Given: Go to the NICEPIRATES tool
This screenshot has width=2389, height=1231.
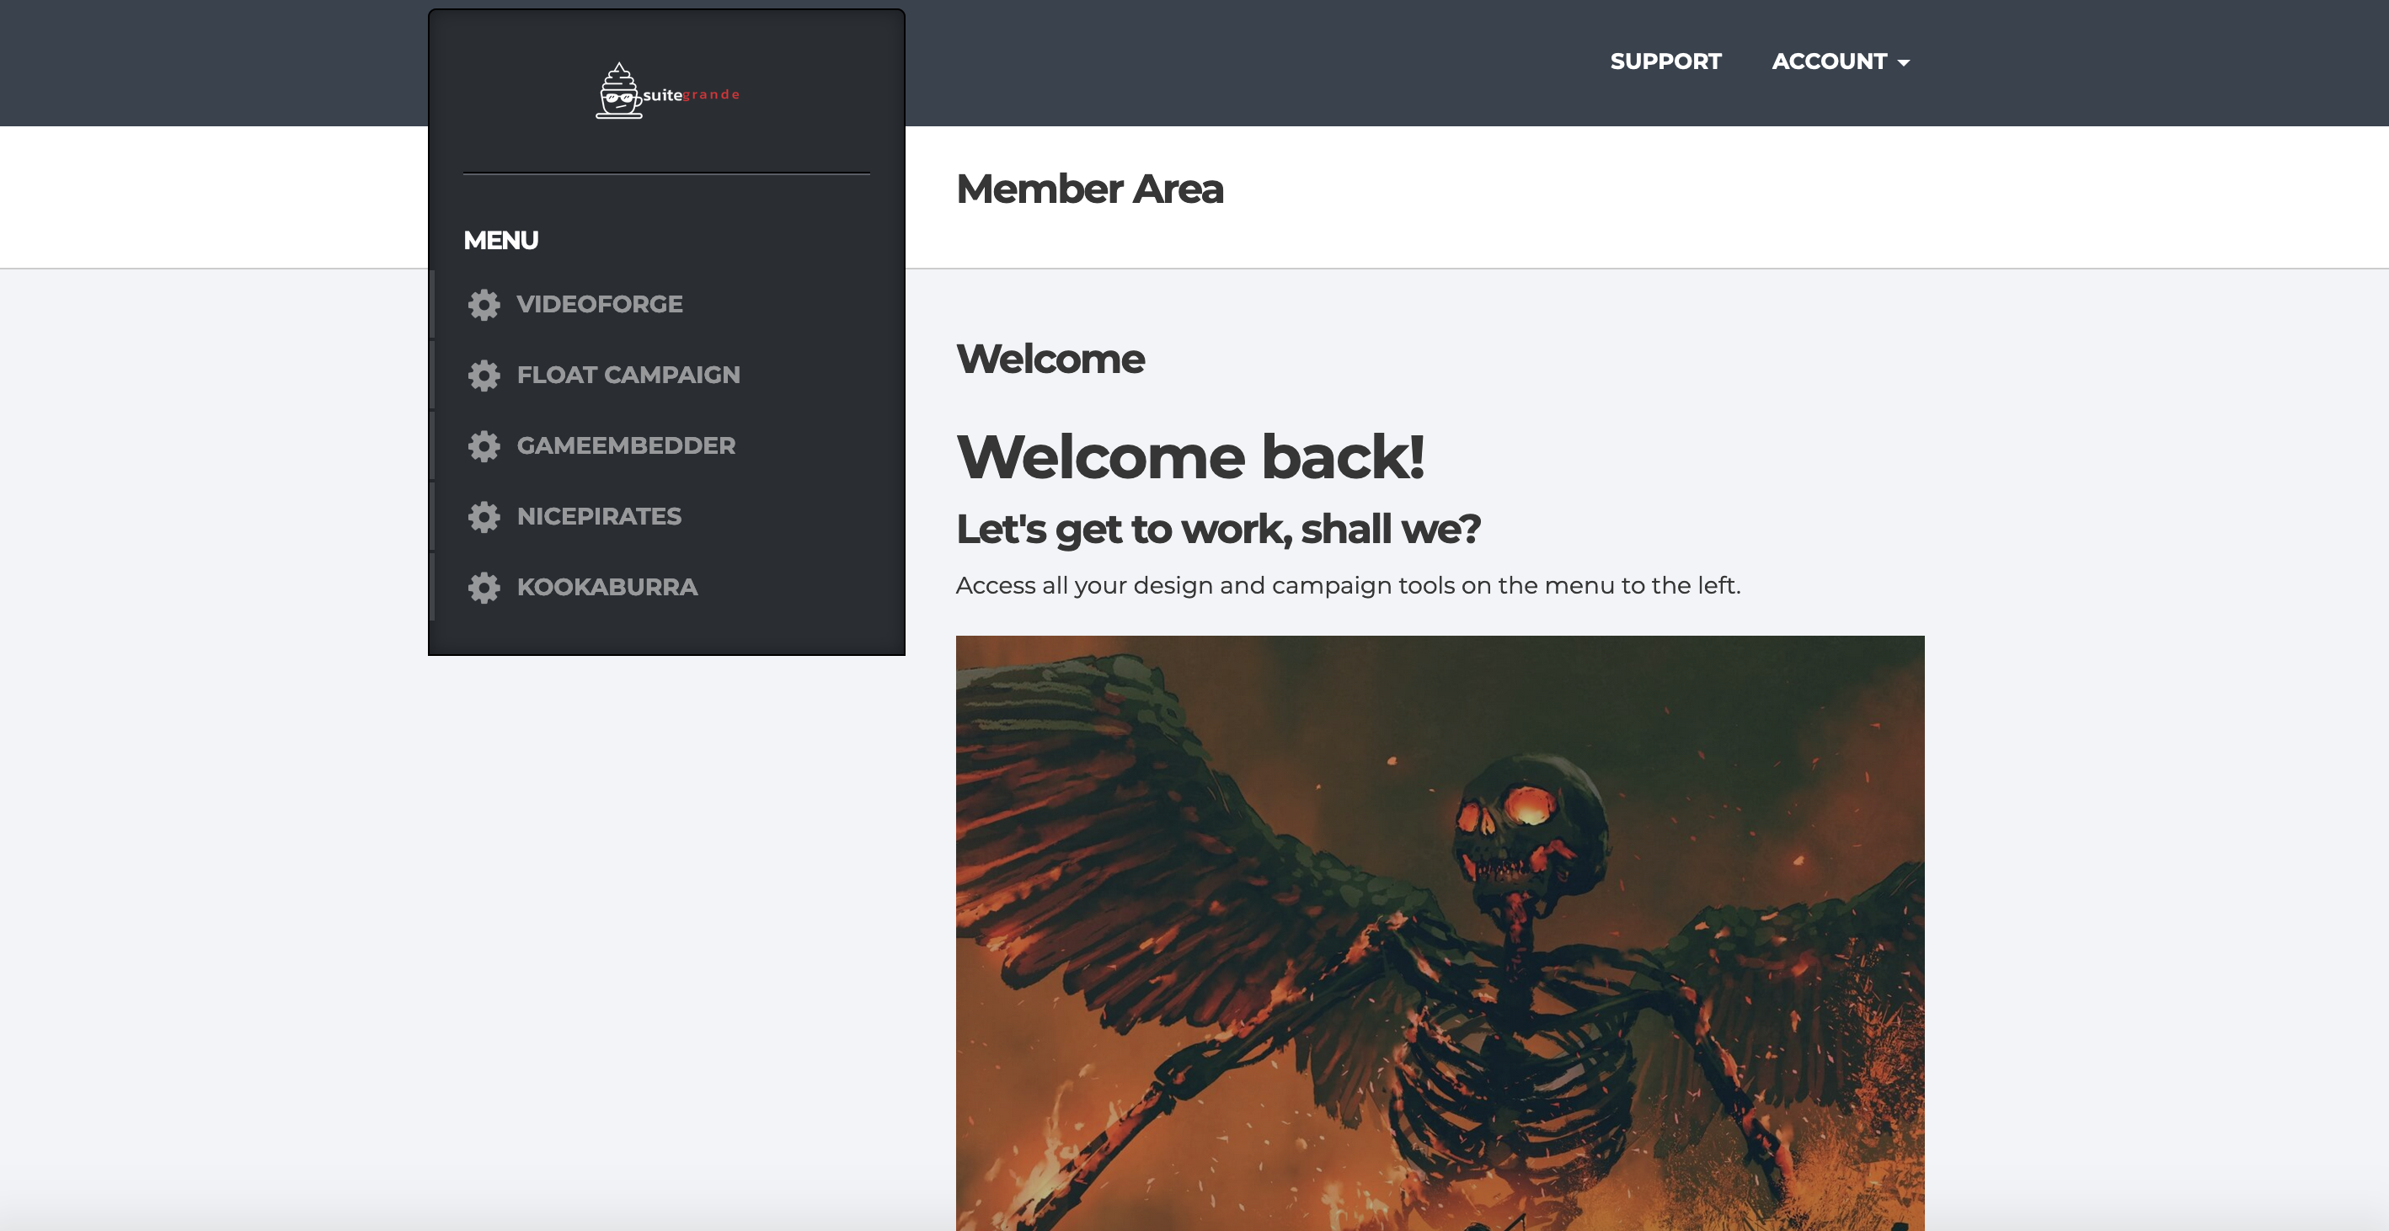Looking at the screenshot, I should (598, 516).
